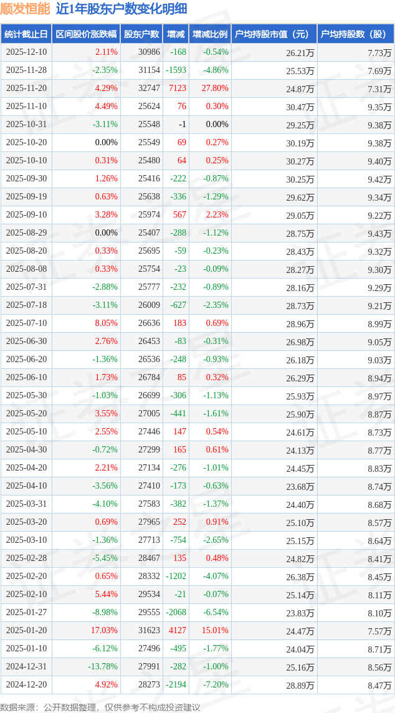Click the 户均持股市值（元） column header
This screenshot has height=713, width=395.
tap(274, 34)
